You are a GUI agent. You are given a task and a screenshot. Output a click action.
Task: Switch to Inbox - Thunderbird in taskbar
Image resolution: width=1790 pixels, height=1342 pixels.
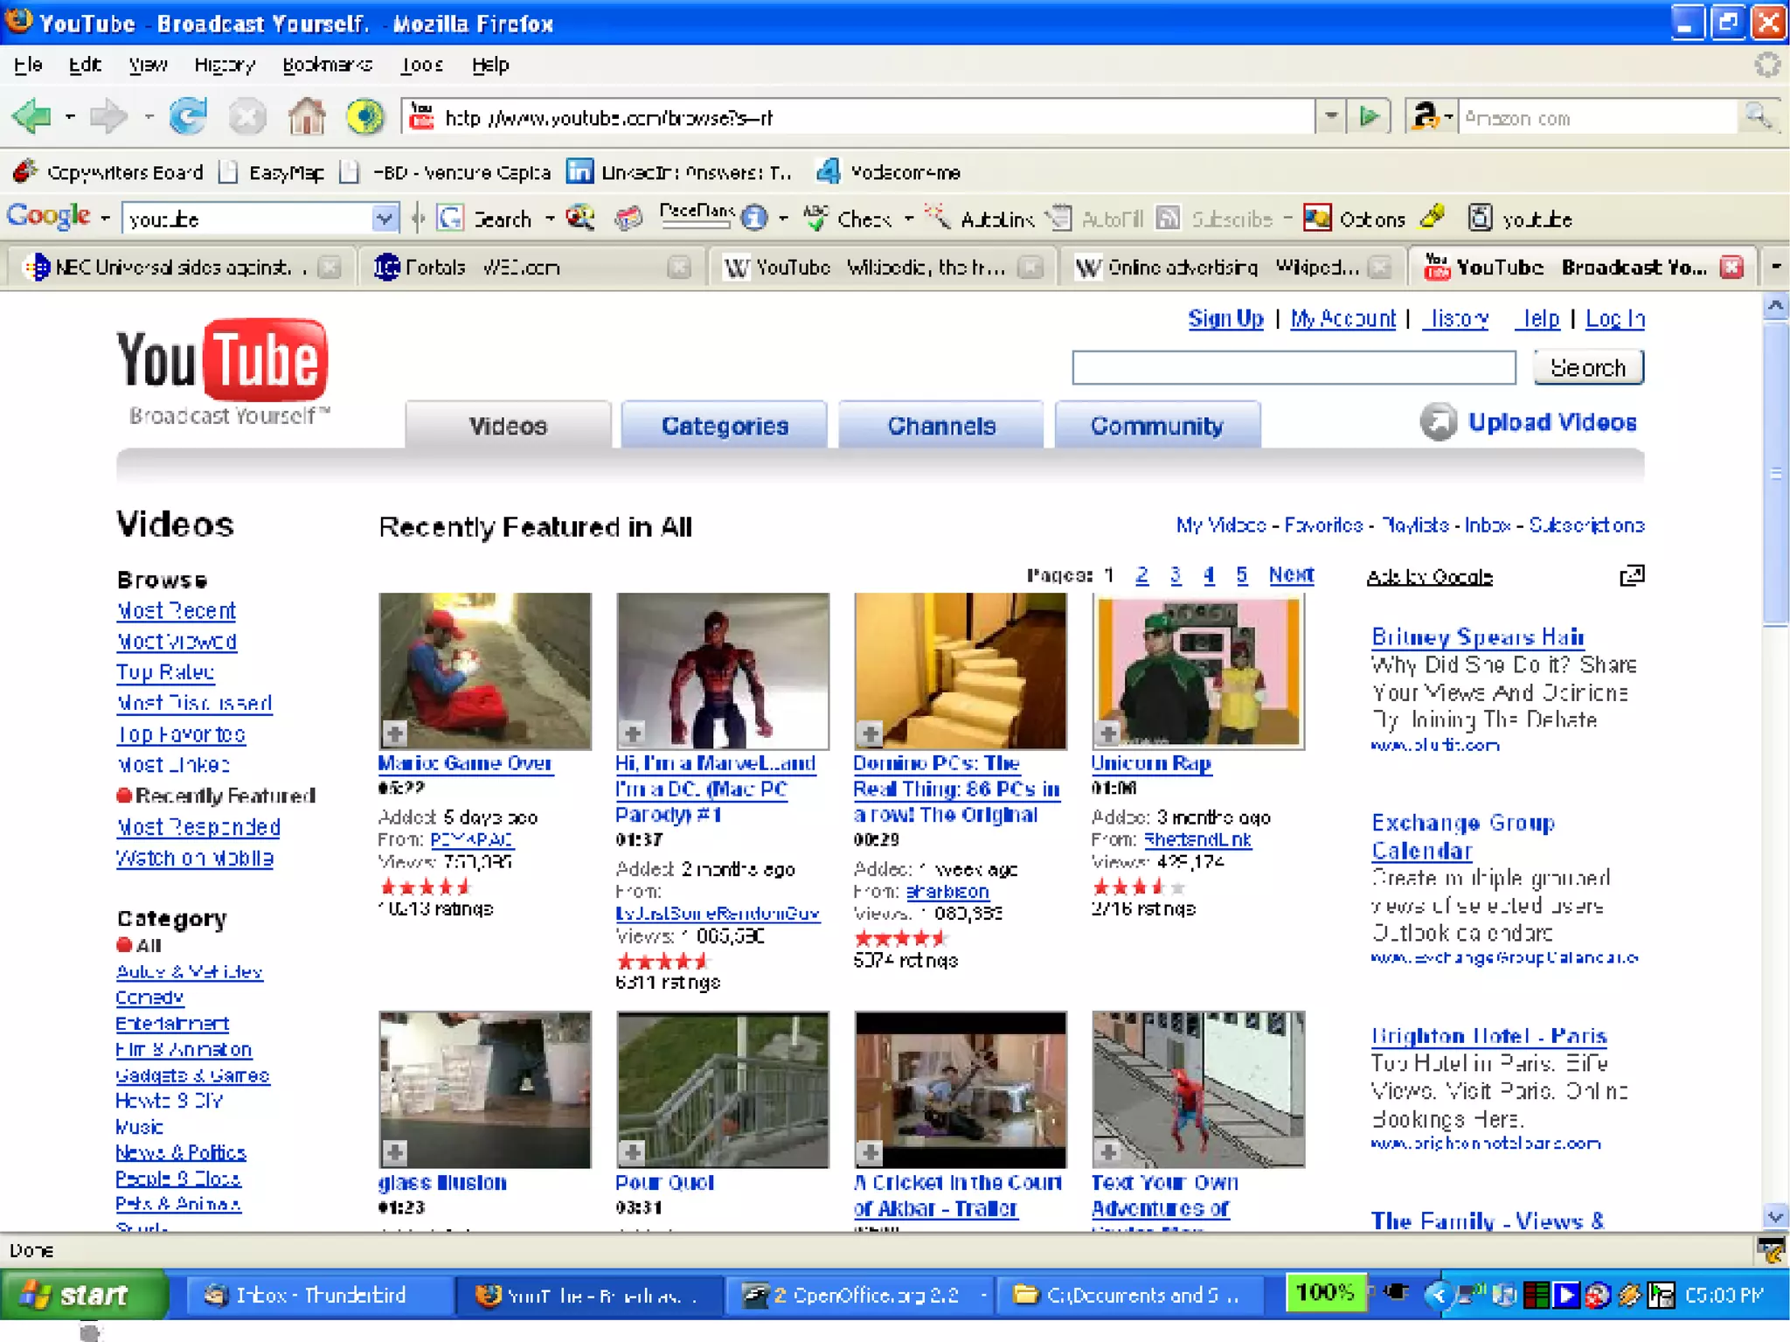click(320, 1295)
